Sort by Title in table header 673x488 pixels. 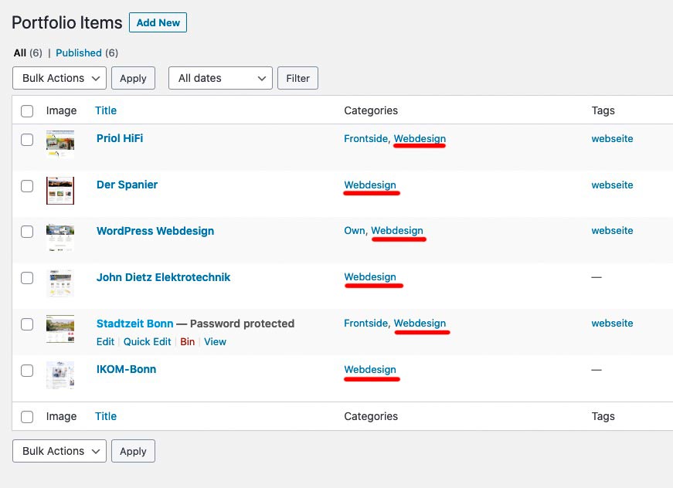tap(106, 110)
